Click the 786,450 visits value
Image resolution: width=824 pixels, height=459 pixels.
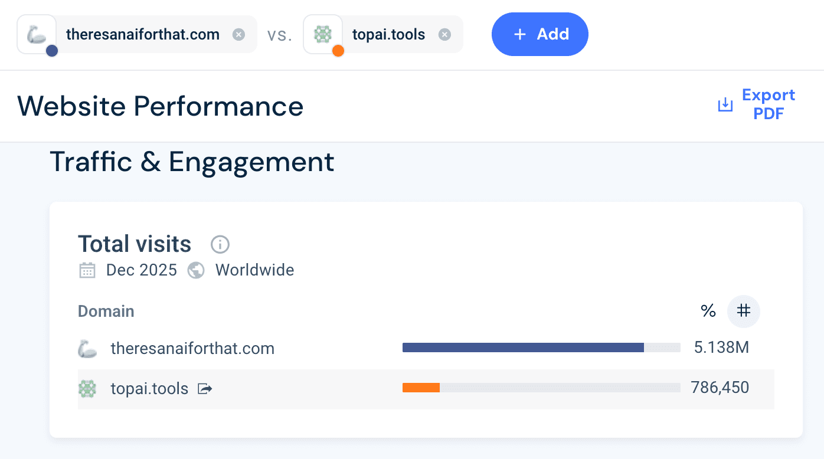[720, 388]
